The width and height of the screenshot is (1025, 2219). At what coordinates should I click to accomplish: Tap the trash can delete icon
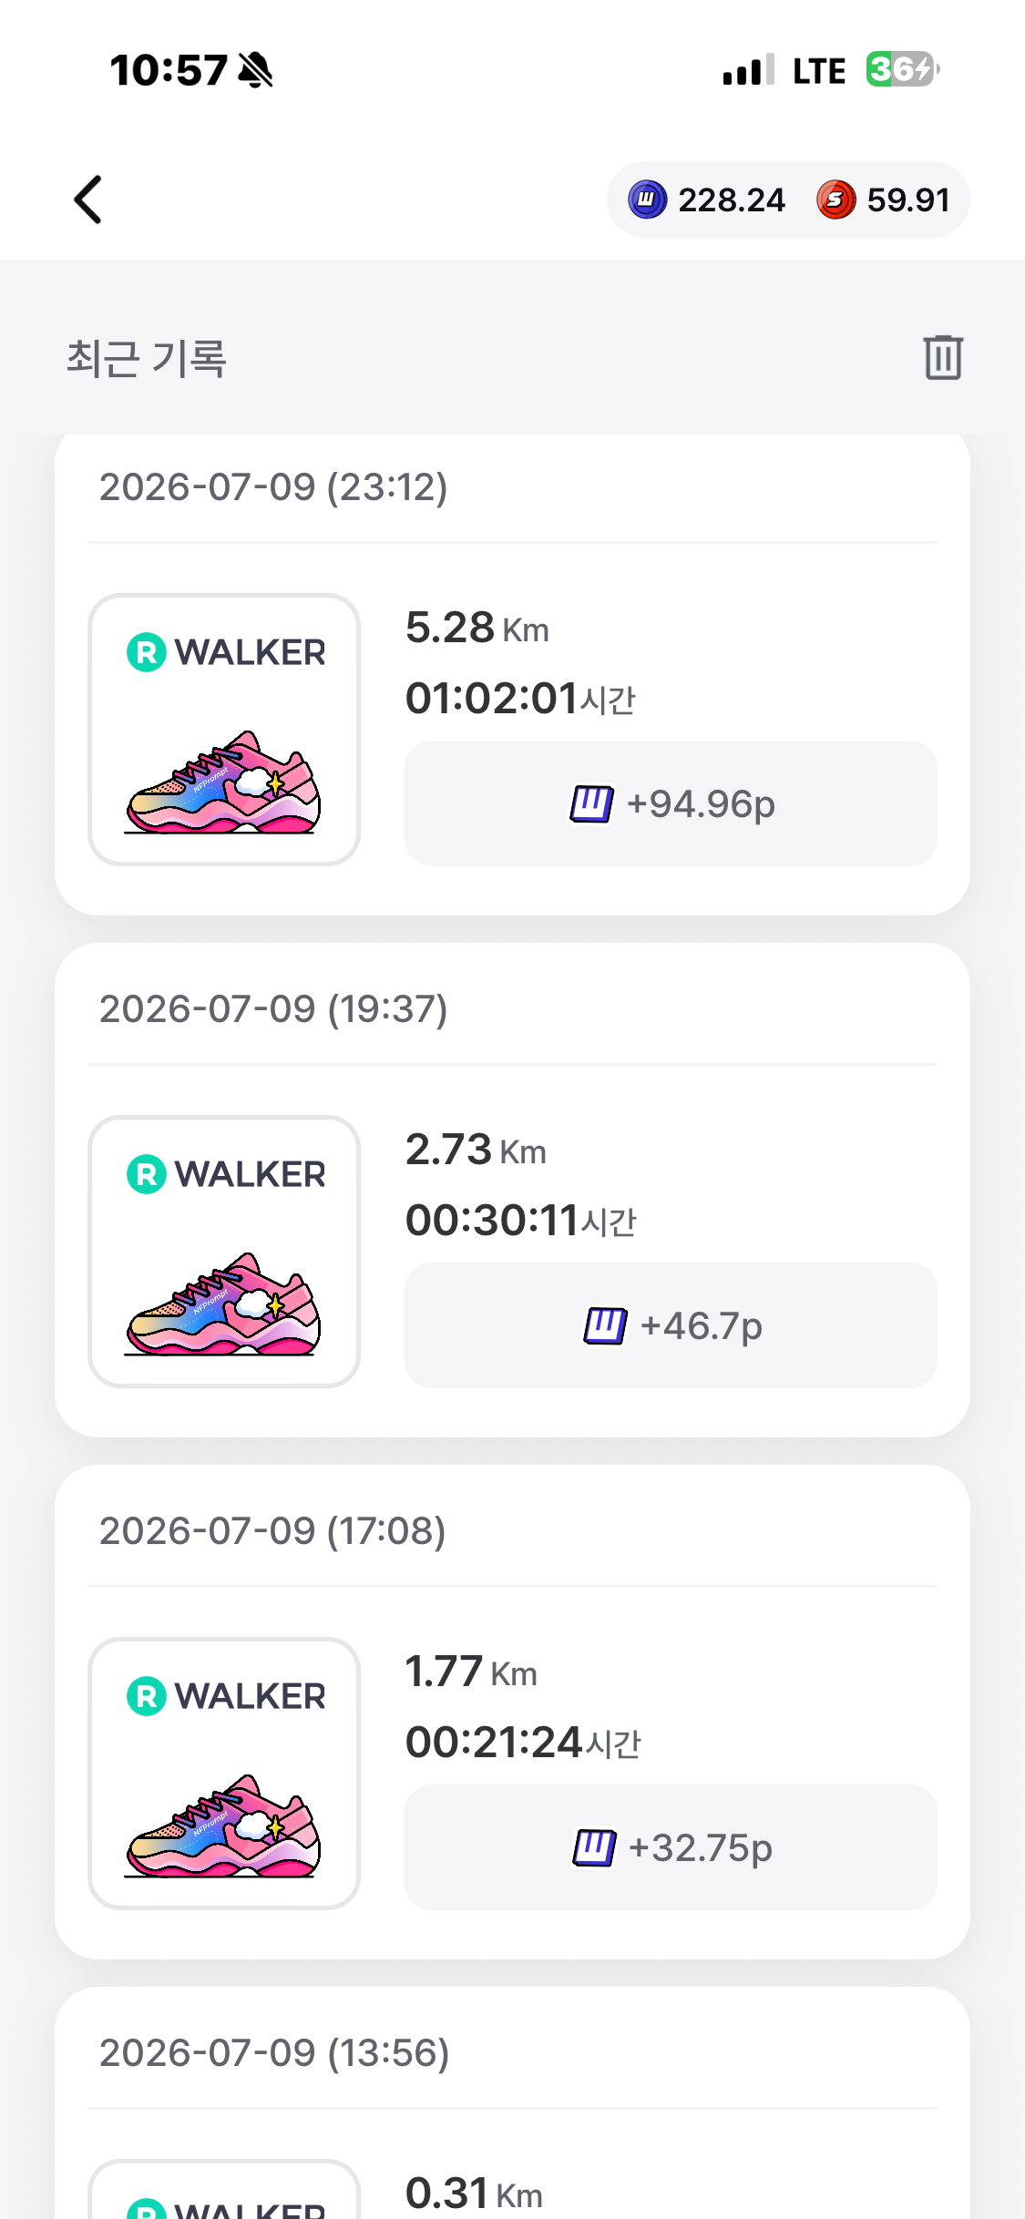click(943, 356)
